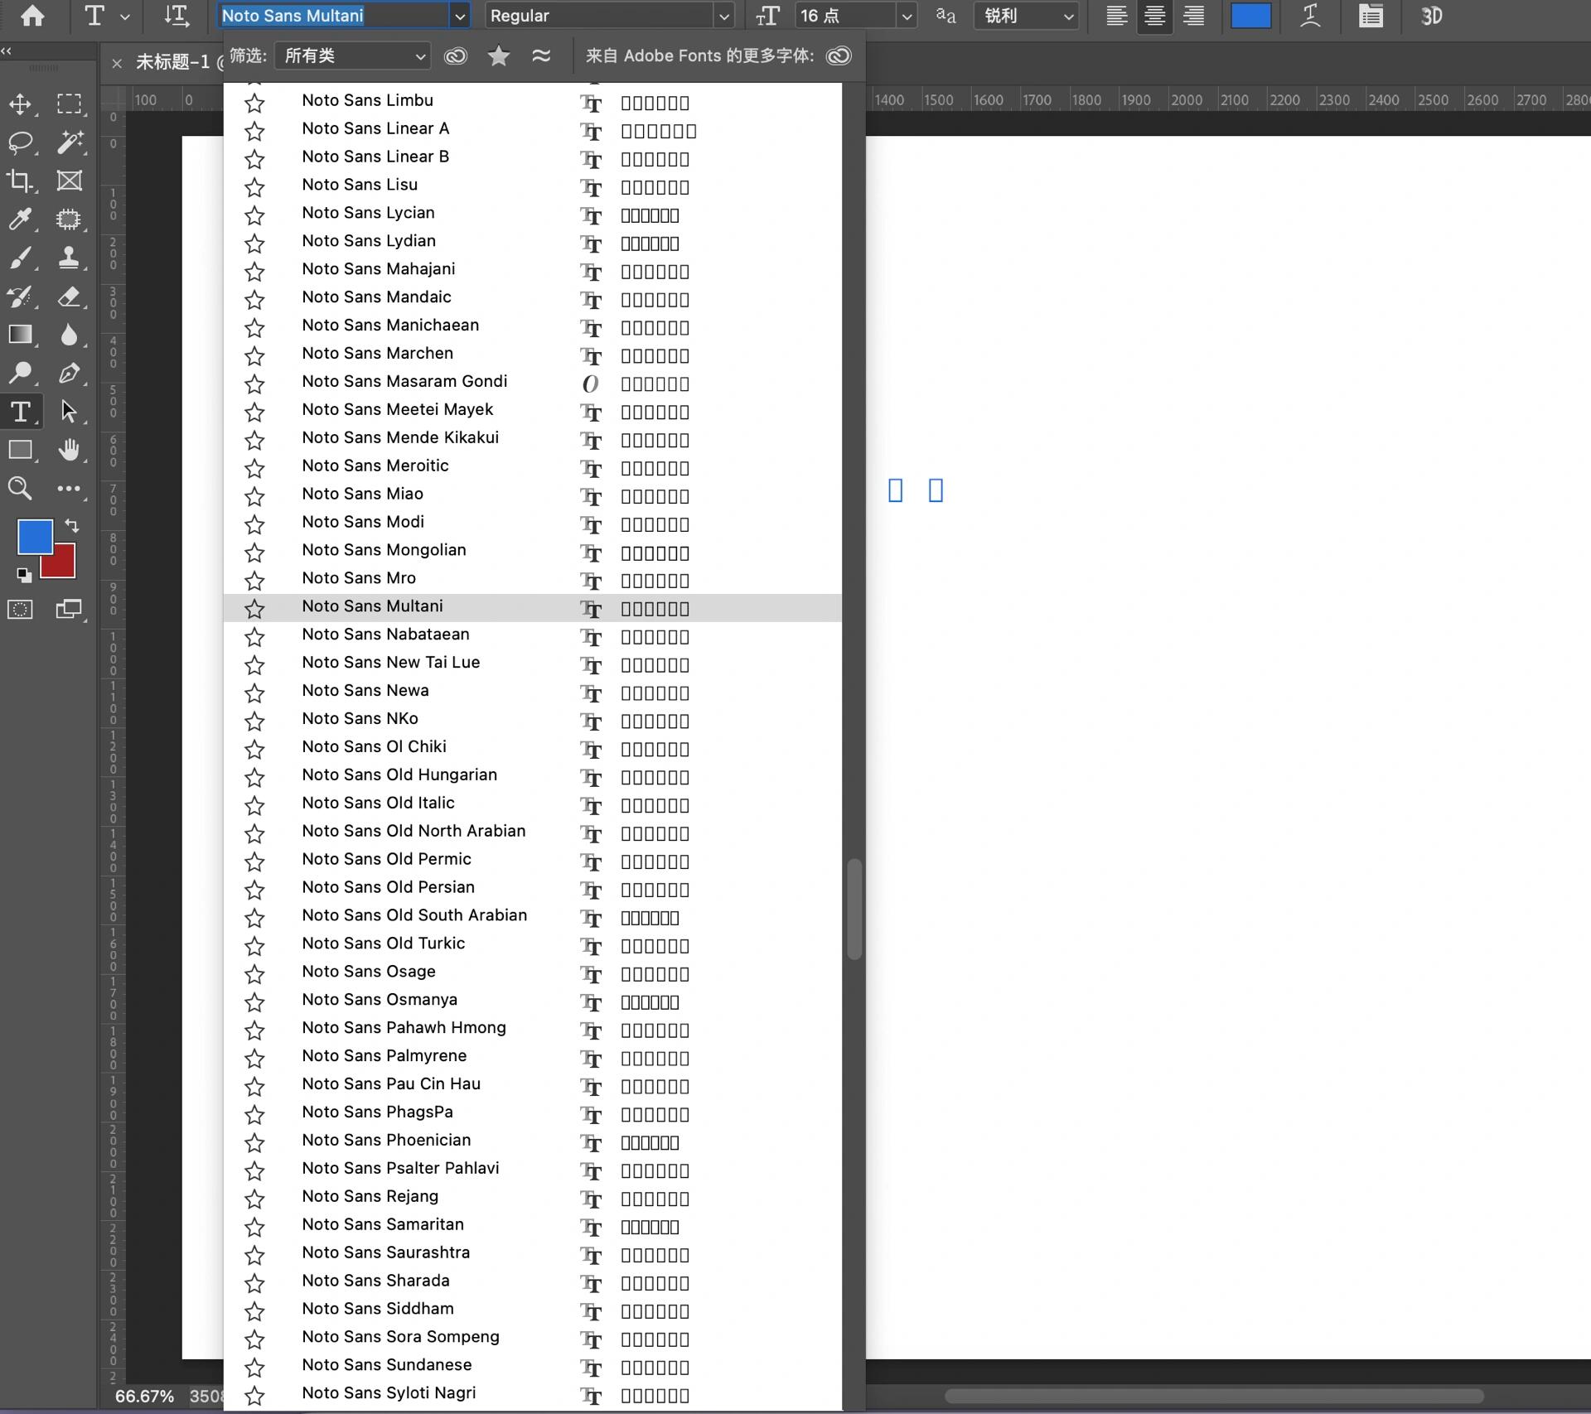Screen dimensions: 1591x1414
Task: Show similar fonts filter
Action: click(x=541, y=55)
